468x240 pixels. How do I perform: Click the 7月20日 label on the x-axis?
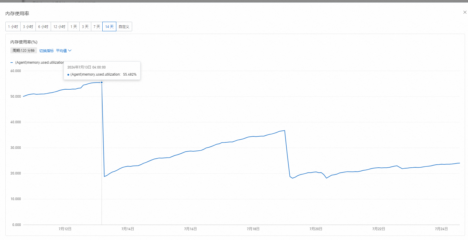coord(316,229)
